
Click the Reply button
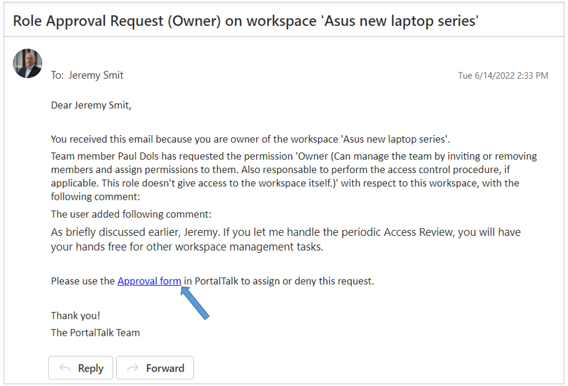pos(80,368)
